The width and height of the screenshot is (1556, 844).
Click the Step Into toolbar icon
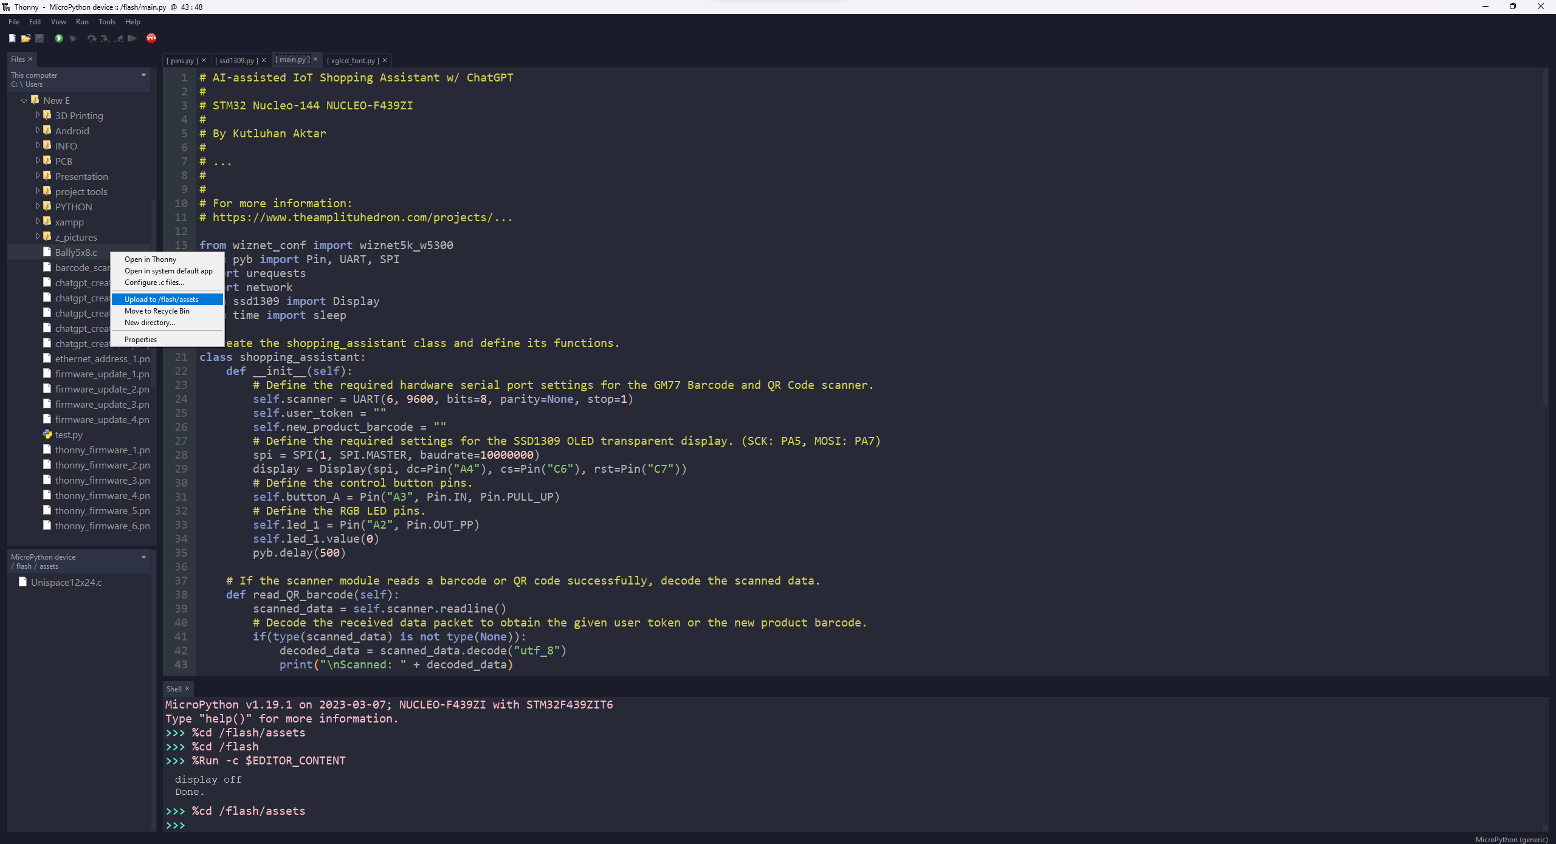tap(105, 38)
